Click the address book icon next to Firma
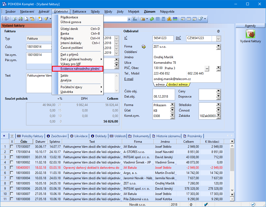The width and height of the screenshot is (266, 207). point(144,46)
